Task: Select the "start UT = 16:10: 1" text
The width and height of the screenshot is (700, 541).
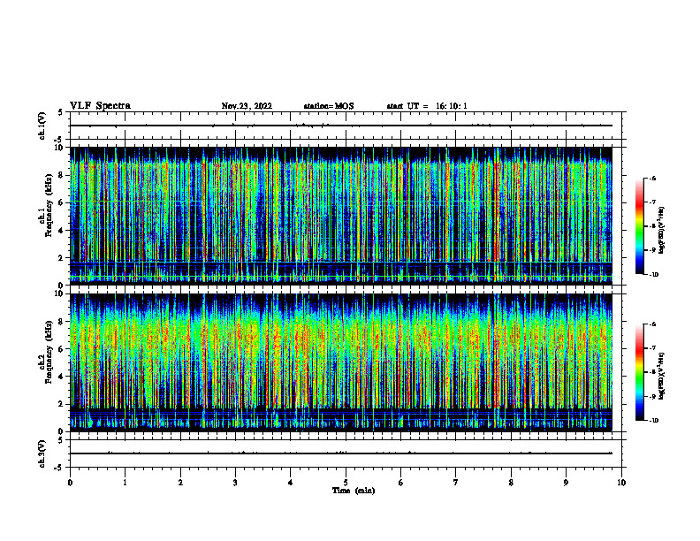Action: [427, 106]
